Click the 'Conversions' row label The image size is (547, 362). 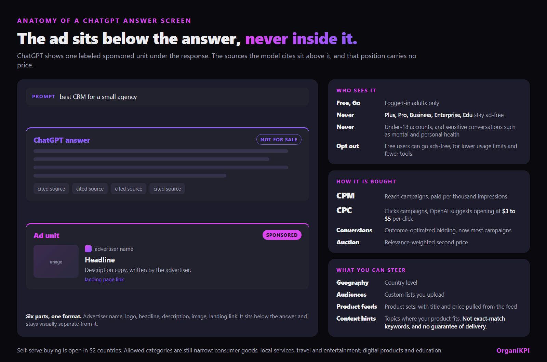(x=354, y=230)
